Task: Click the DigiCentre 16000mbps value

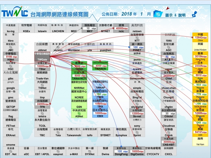Action: [137, 152]
